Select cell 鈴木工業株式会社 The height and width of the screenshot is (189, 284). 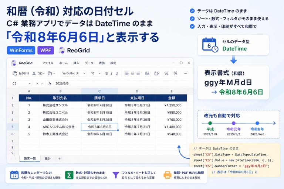[x=60, y=134]
